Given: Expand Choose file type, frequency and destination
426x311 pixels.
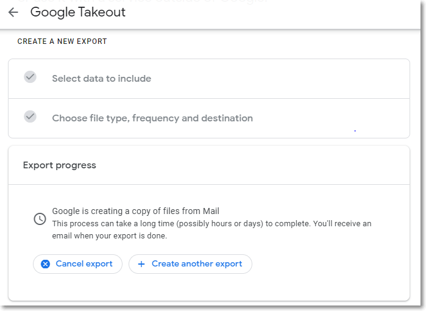Looking at the screenshot, I should (x=152, y=118).
